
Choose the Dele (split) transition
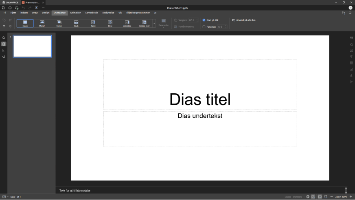tap(110, 23)
